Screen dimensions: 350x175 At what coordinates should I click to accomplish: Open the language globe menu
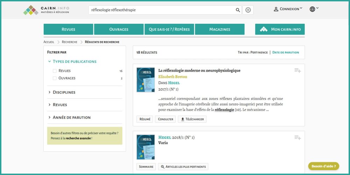point(314,9)
